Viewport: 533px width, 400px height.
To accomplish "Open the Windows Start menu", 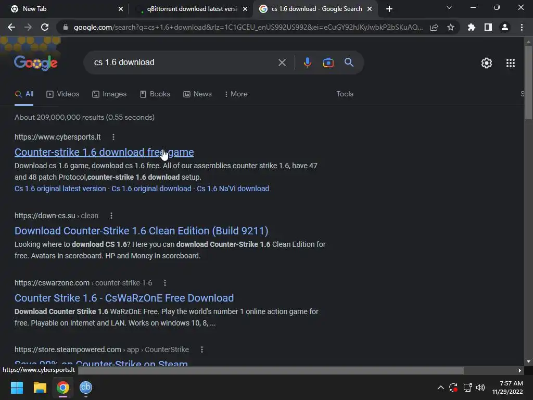I will pos(17,387).
